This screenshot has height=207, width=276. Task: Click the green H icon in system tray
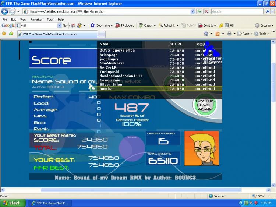246,203
